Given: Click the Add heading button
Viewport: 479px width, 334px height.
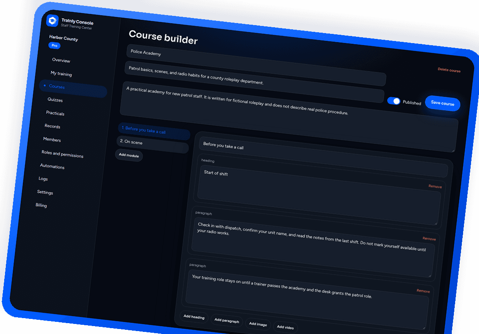Looking at the screenshot, I should [194, 317].
